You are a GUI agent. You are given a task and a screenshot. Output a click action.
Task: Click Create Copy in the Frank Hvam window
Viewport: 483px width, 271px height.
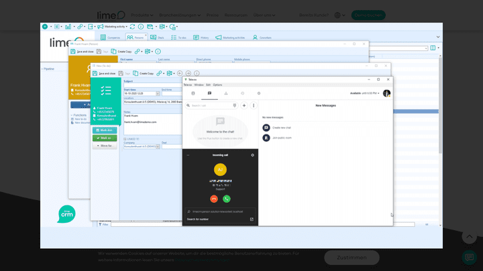121,52
